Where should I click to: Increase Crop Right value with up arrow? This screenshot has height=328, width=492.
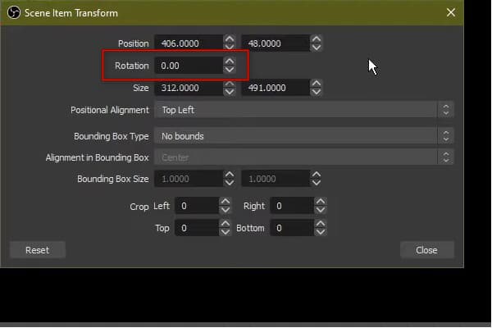(321, 202)
